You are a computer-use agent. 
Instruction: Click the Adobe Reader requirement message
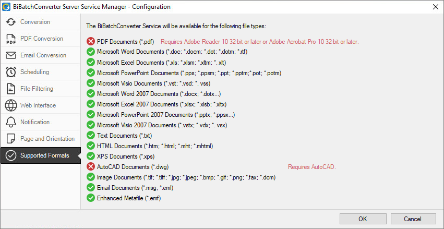[260, 42]
